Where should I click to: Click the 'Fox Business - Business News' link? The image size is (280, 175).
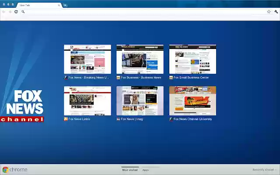[x=141, y=78]
